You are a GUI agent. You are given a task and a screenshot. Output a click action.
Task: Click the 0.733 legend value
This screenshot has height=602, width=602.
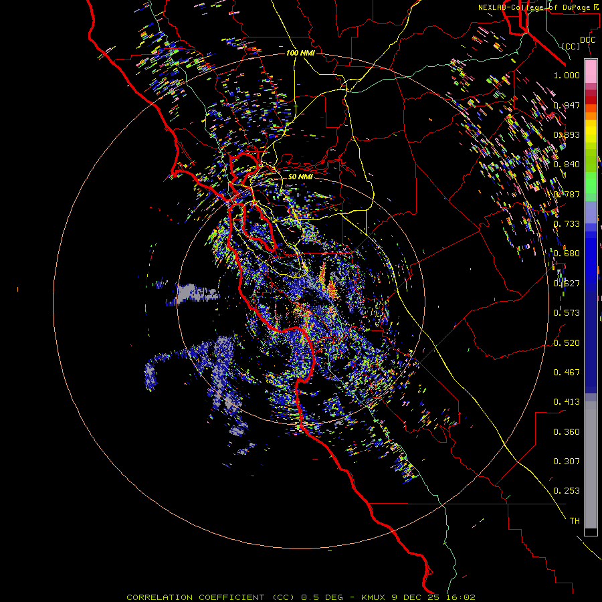click(567, 224)
